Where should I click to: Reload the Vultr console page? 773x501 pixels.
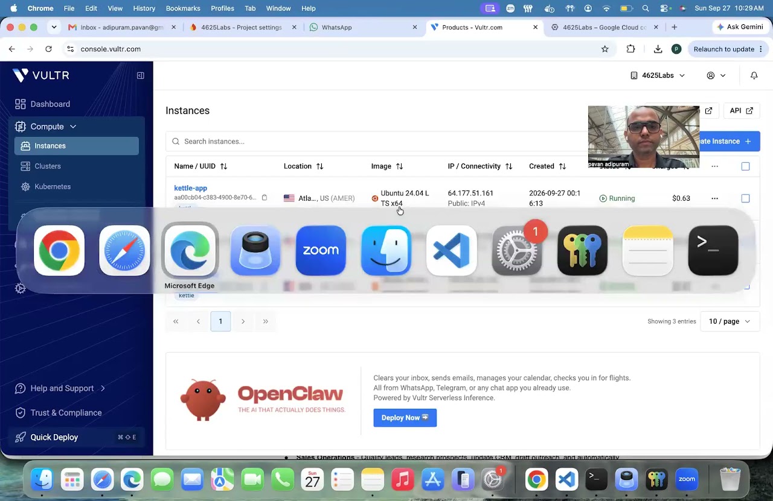pyautogui.click(x=48, y=49)
